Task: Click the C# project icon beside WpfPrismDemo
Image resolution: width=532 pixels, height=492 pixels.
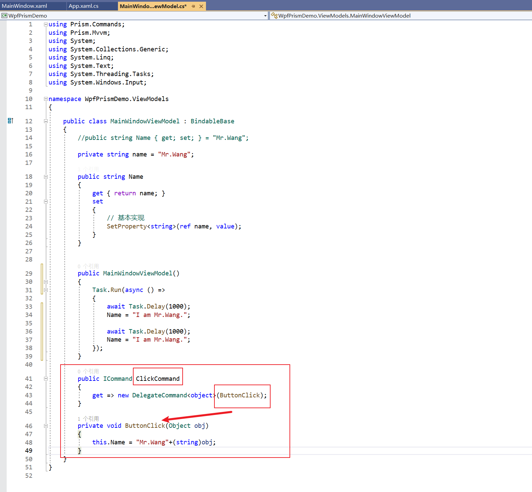Action: [4, 16]
